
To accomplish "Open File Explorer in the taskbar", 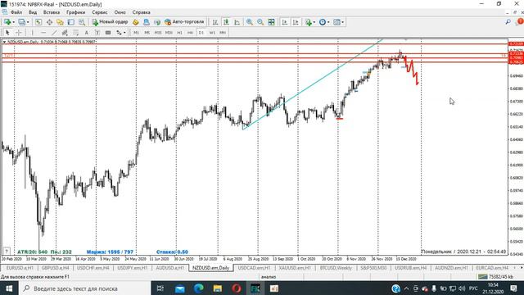I will 218,288.
